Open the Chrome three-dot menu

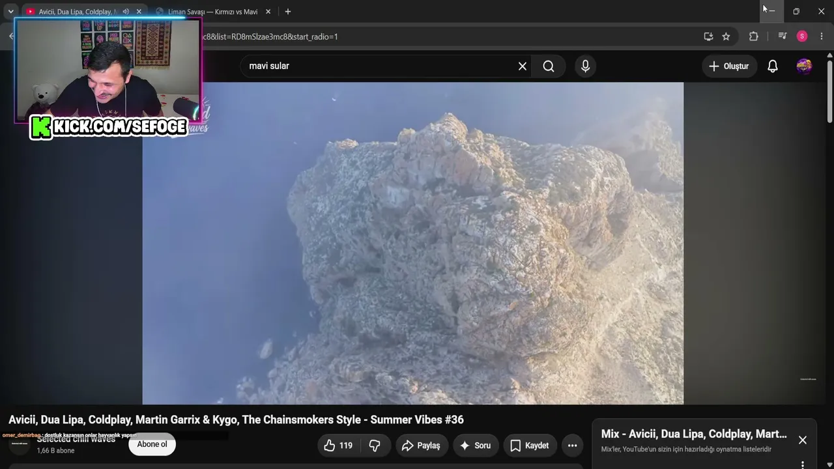coord(822,36)
